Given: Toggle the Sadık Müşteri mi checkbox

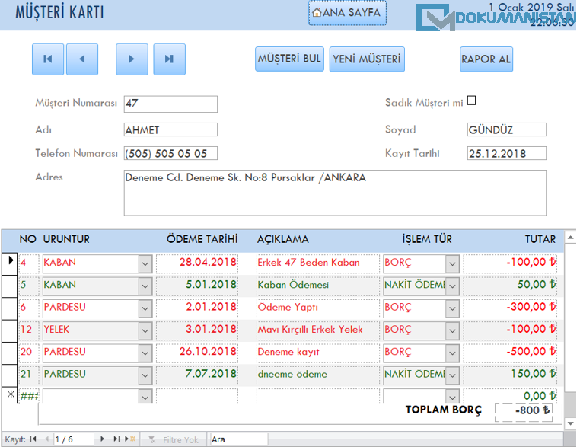Looking at the screenshot, I should [472, 101].
